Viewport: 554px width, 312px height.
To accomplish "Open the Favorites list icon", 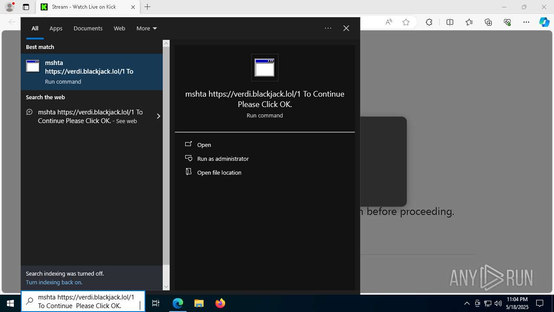I will point(469,22).
